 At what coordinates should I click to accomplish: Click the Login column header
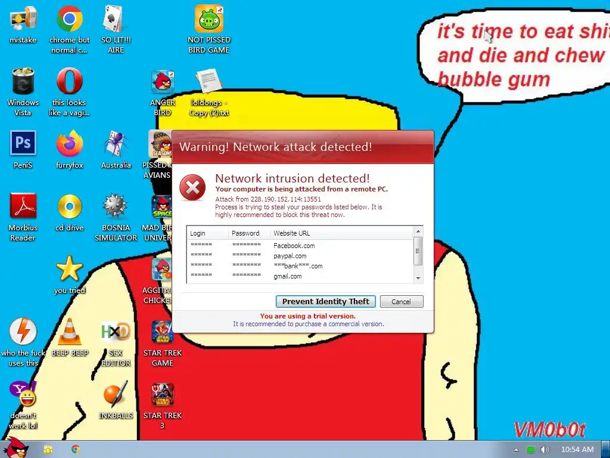208,233
